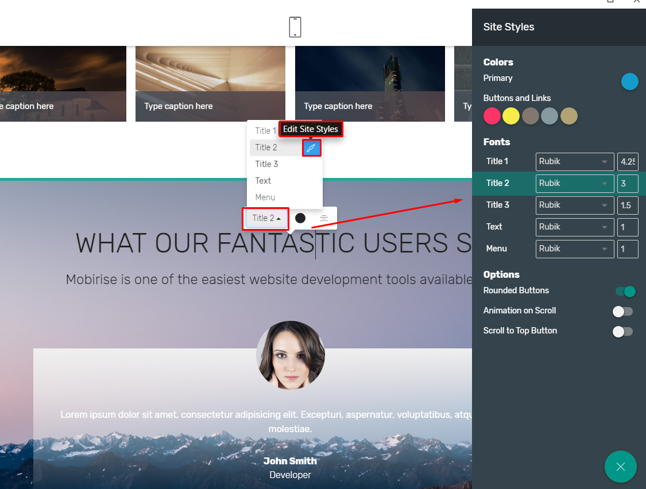The height and width of the screenshot is (489, 646).
Task: Select the black text color circle
Action: pyautogui.click(x=300, y=218)
